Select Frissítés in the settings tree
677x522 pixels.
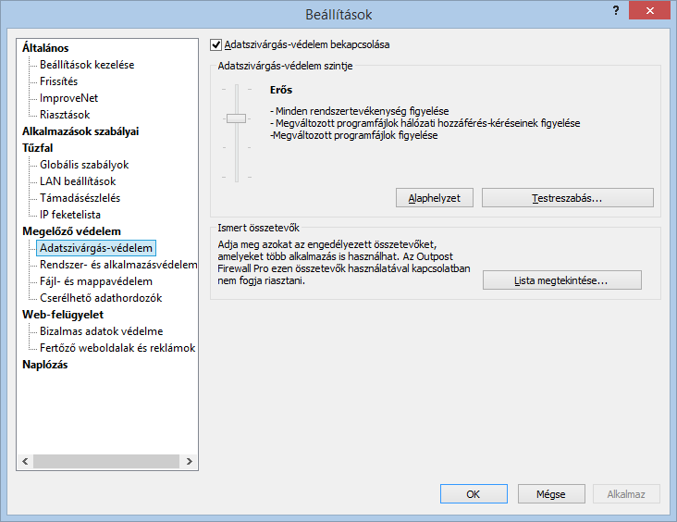(58, 81)
